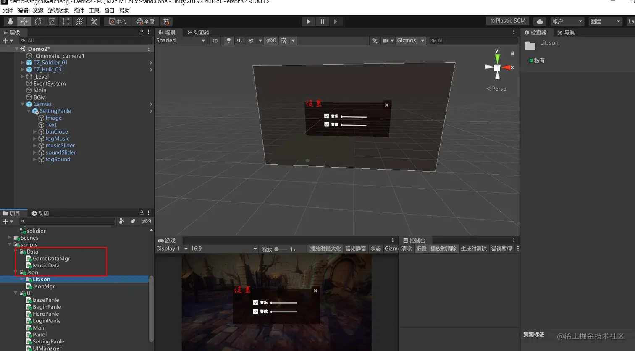This screenshot has height=351, width=635.
Task: Click Clear button in console
Action: coord(407,249)
